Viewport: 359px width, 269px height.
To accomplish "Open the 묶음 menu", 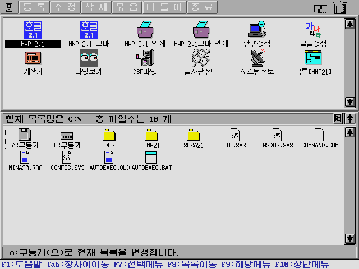I will coord(127,7).
